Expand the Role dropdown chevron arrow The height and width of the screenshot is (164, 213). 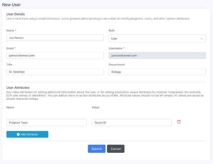point(202,39)
